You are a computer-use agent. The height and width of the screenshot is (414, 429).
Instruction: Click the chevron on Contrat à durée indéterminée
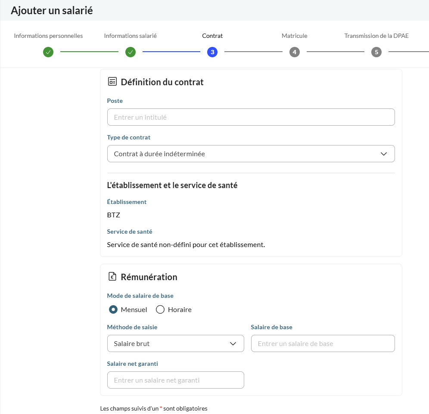click(x=384, y=154)
